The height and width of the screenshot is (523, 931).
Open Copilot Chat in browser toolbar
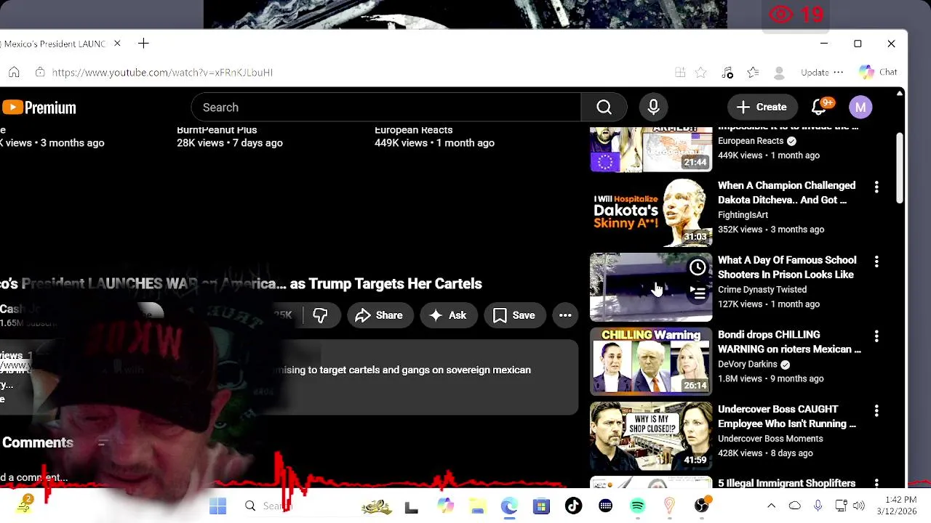tap(879, 72)
